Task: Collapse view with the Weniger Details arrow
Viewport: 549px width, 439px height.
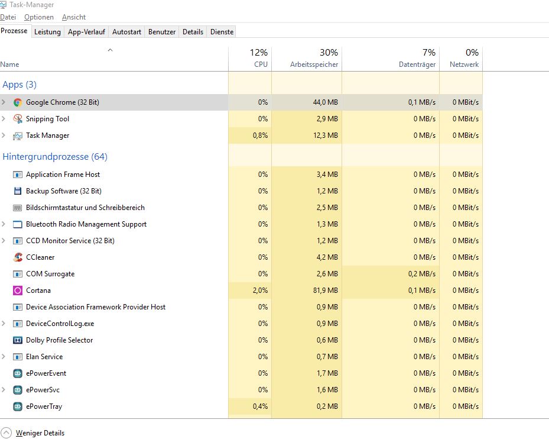Action: coord(7,432)
